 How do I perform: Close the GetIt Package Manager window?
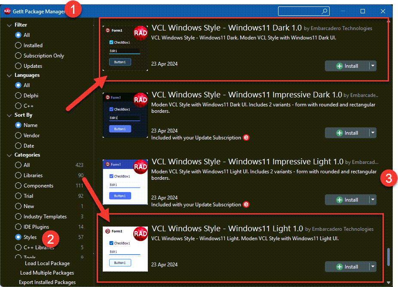coord(383,11)
